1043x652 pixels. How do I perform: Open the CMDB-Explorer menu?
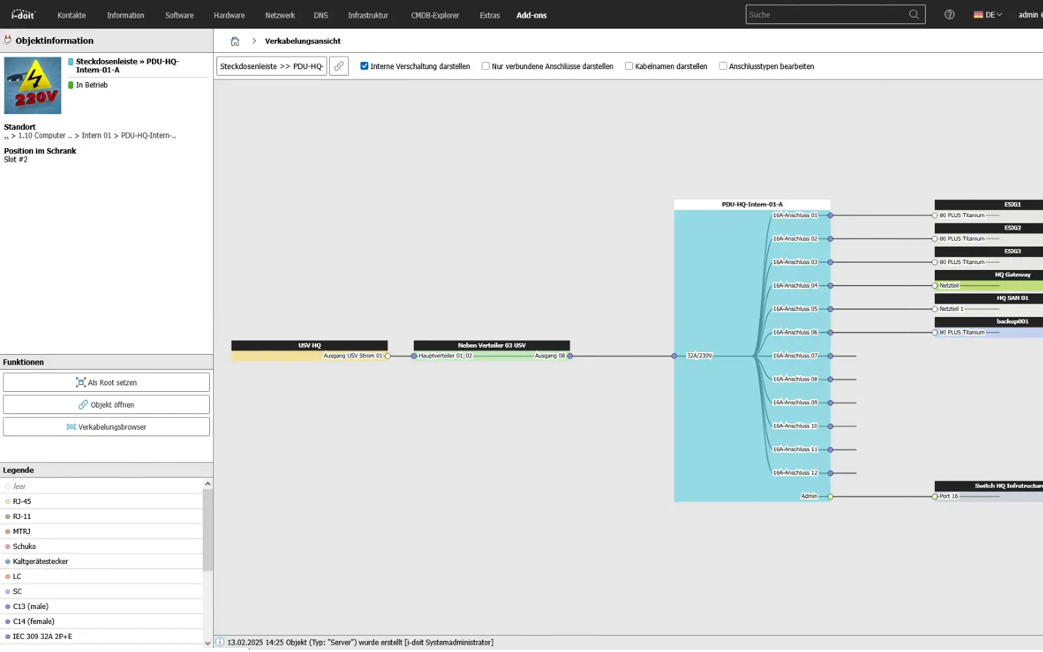click(x=435, y=15)
